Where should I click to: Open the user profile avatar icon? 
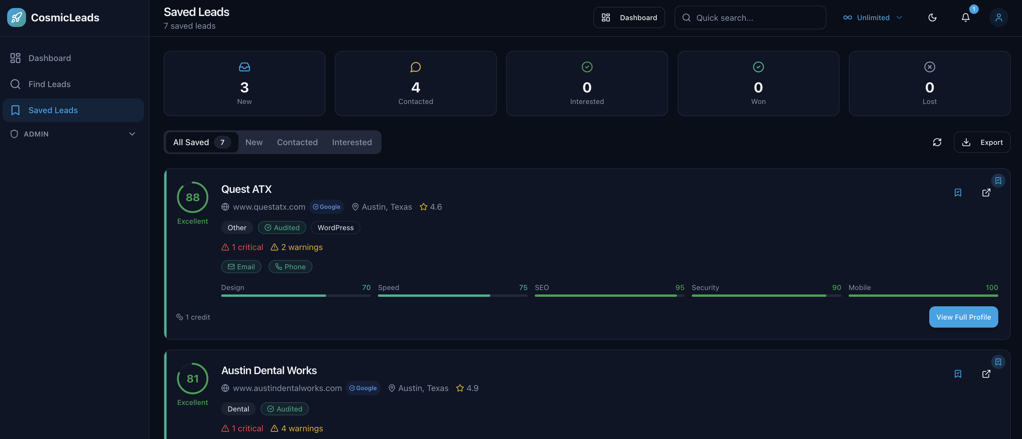coord(999,17)
